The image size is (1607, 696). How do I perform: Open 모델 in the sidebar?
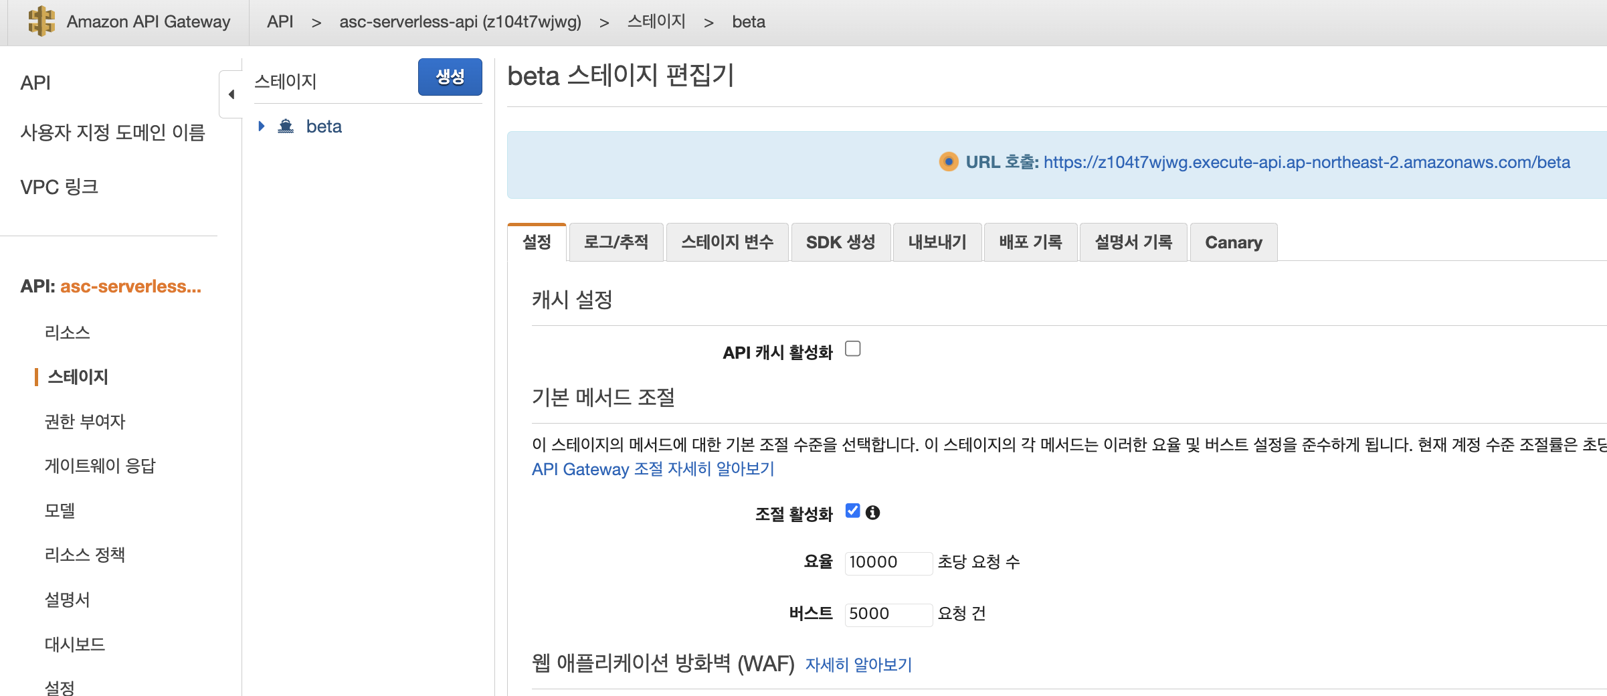pyautogui.click(x=60, y=511)
